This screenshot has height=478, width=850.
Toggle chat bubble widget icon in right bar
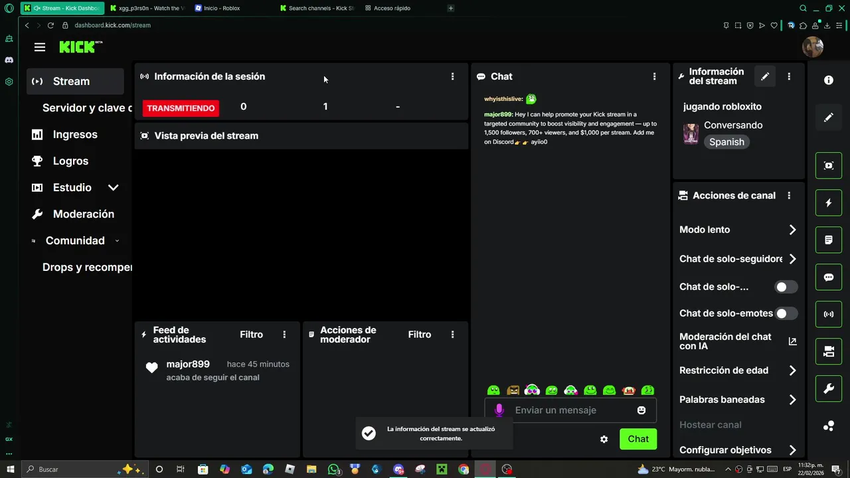tap(829, 278)
